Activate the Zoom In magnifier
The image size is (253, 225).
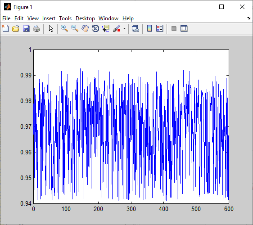tap(64, 28)
